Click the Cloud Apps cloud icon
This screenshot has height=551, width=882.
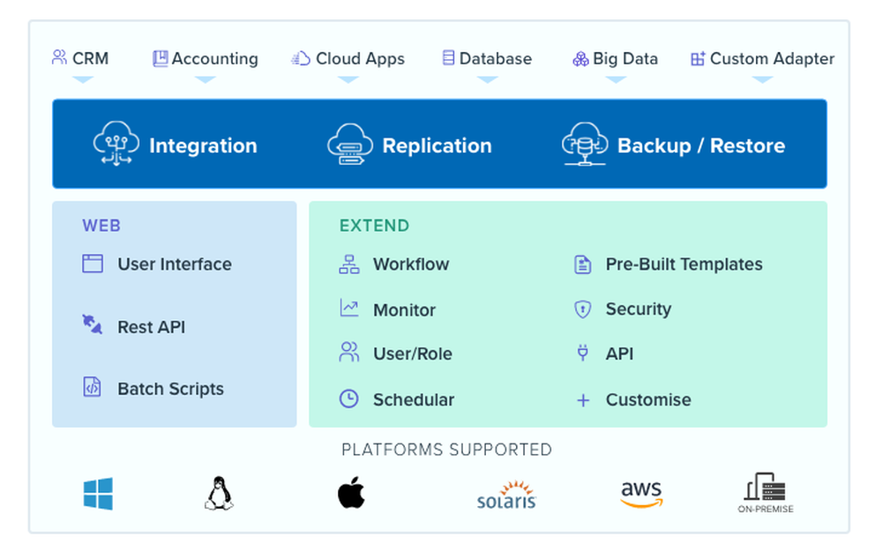[301, 58]
